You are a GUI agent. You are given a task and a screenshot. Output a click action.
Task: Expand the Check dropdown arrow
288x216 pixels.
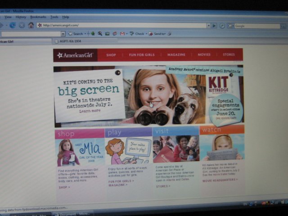pyautogui.click(x=146, y=34)
